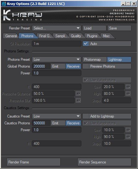Click the Precache Blur slider arrows
The image size is (138, 169).
point(78,100)
